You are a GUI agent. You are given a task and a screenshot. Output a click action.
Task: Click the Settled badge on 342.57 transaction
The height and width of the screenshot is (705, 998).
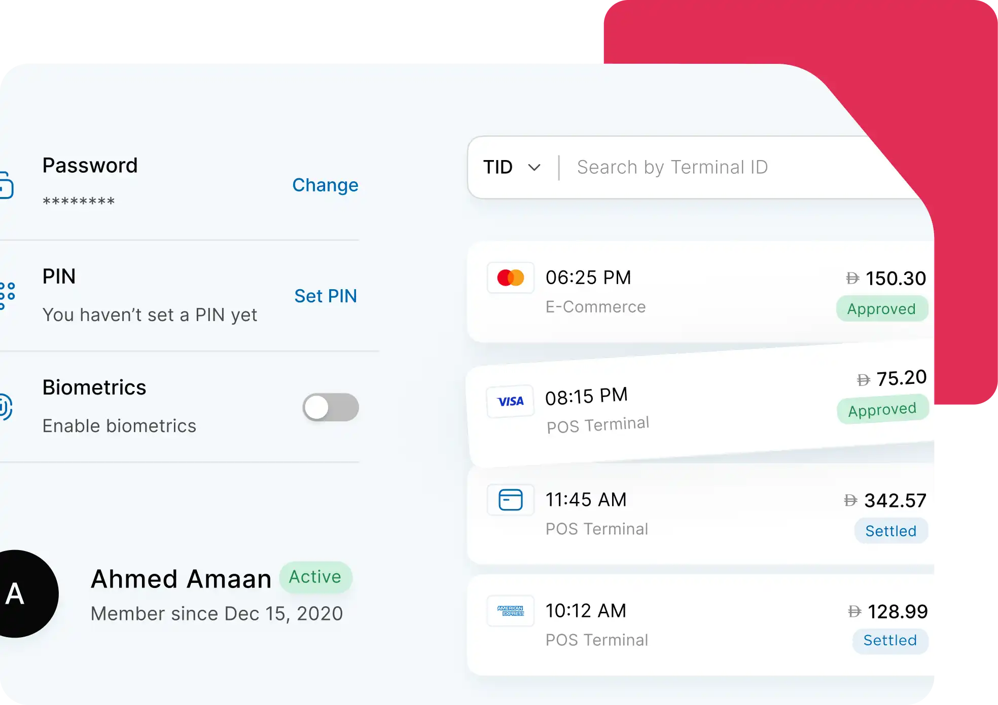tap(890, 531)
